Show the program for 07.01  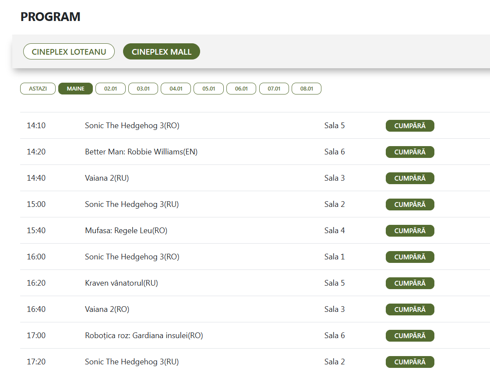point(274,89)
